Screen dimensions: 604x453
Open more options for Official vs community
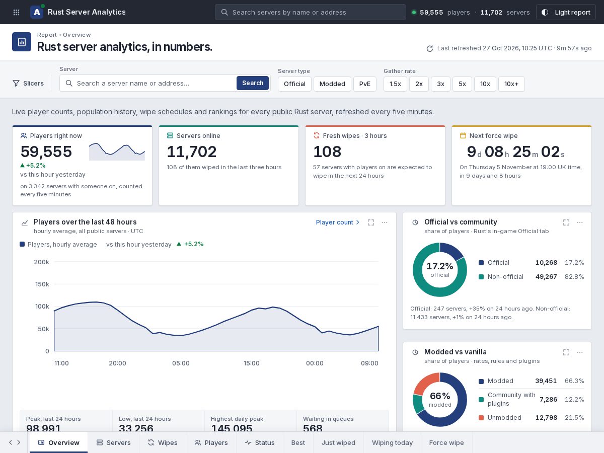[580, 222]
